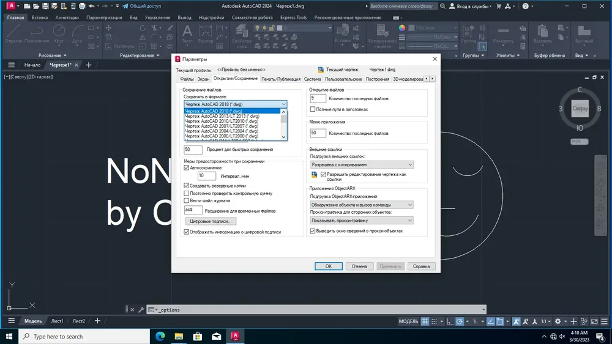Enable the Вести файл журнала checkbox

click(187, 200)
